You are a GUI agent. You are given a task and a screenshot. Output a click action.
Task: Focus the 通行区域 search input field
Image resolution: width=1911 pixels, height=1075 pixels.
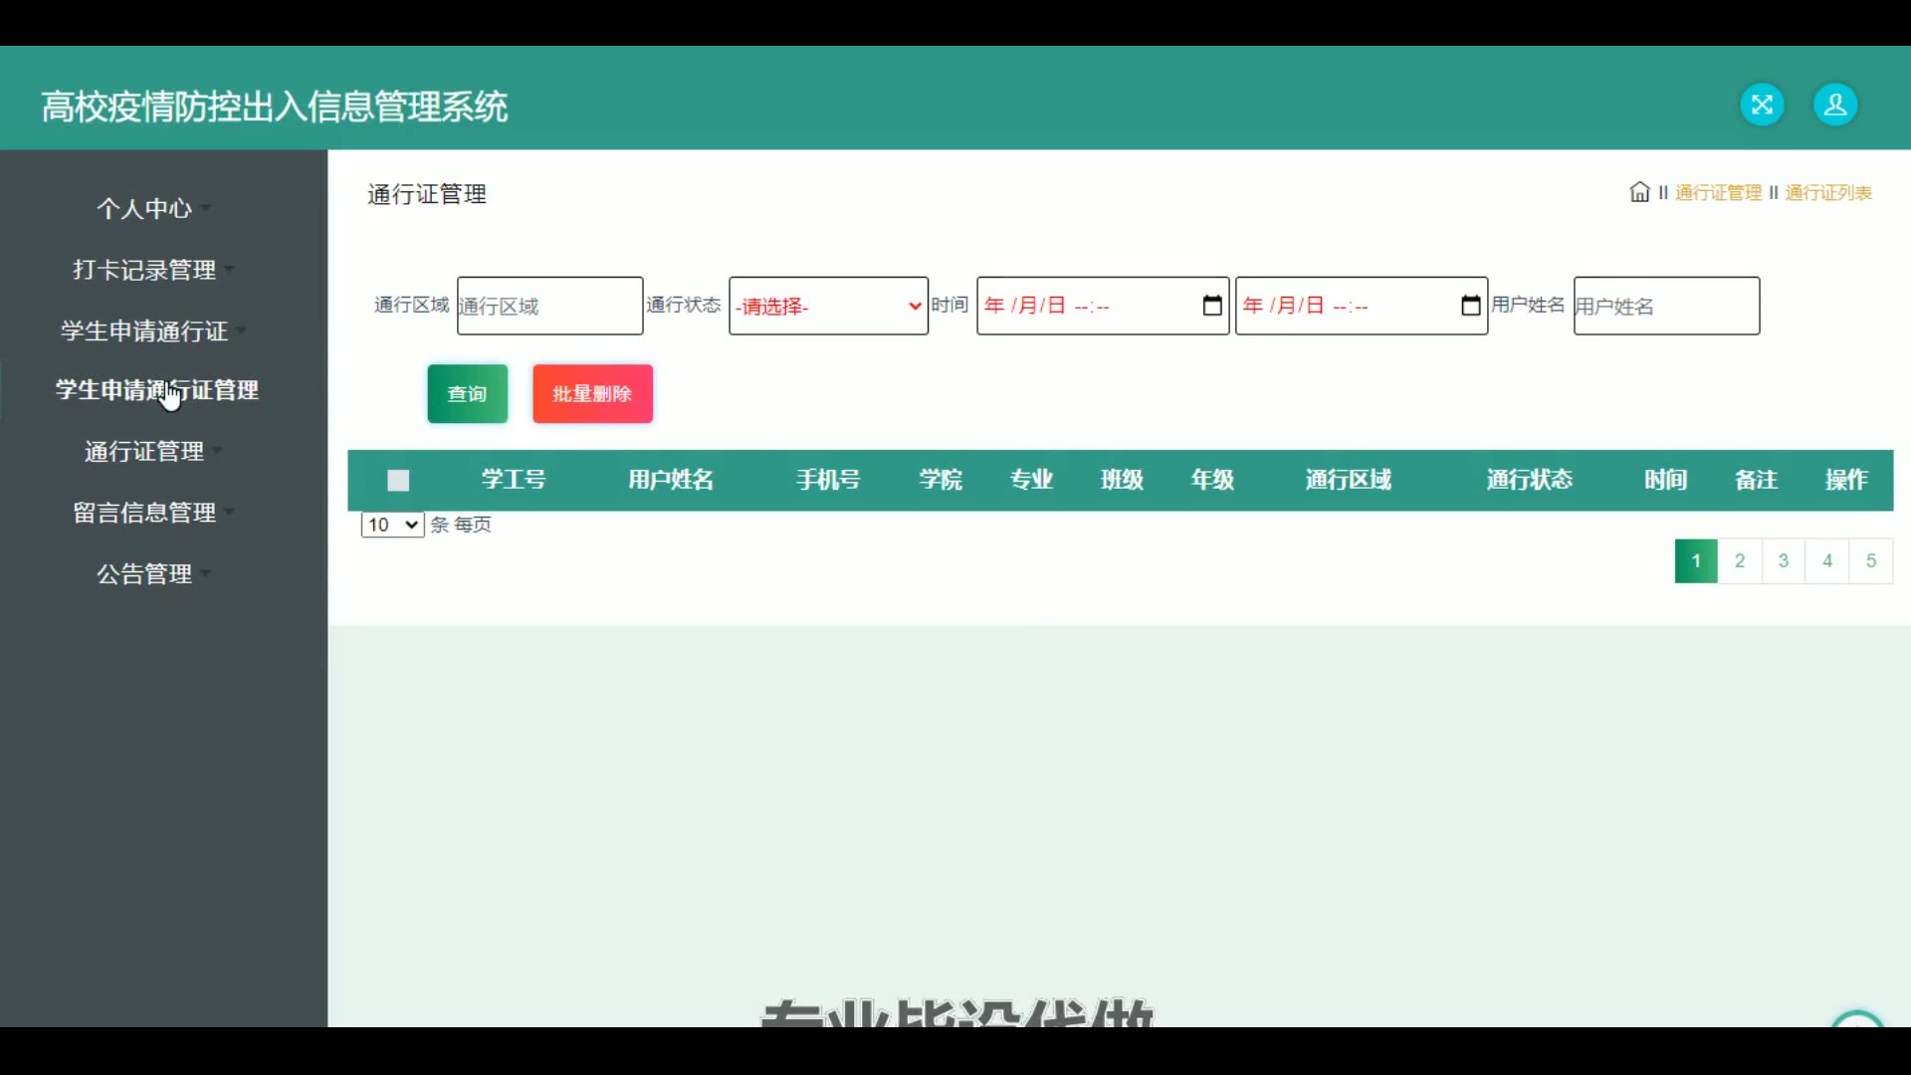click(549, 306)
